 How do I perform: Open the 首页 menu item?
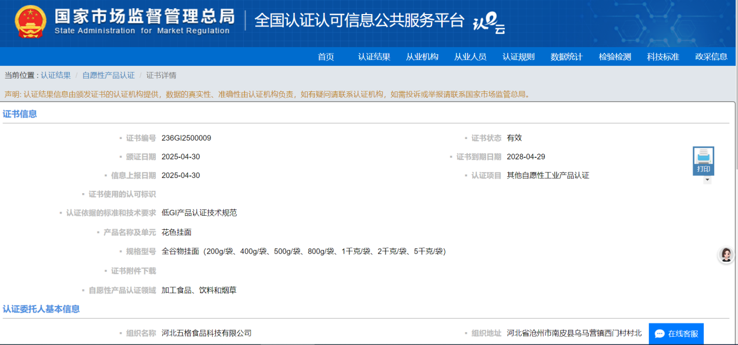tap(326, 57)
